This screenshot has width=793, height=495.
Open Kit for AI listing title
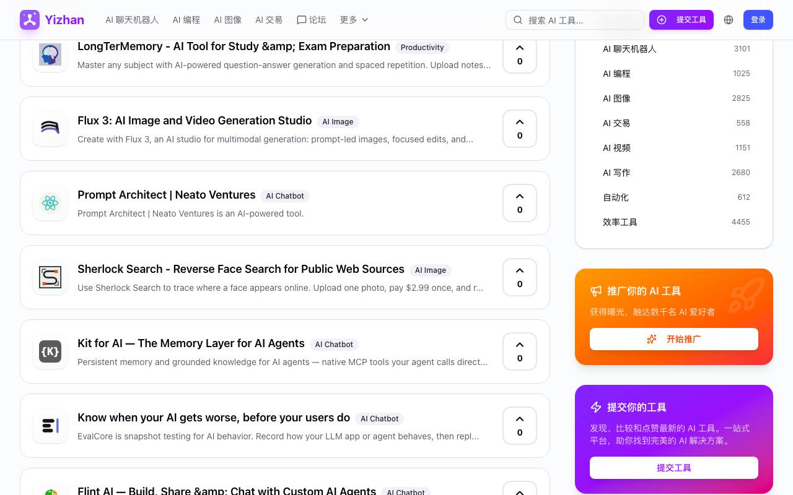point(191,343)
